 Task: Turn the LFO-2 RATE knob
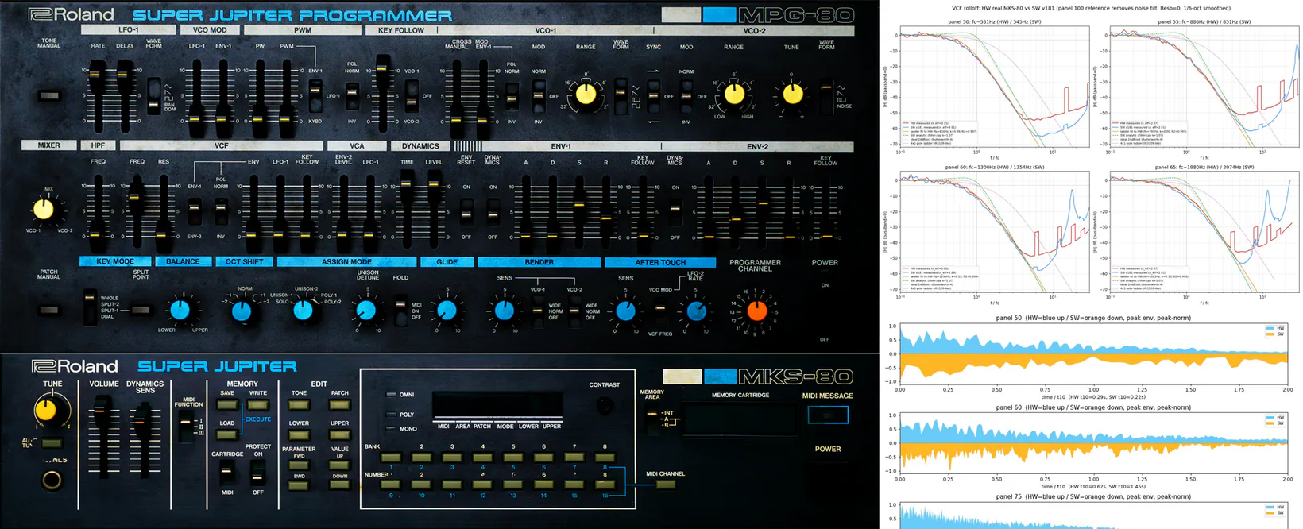696,311
